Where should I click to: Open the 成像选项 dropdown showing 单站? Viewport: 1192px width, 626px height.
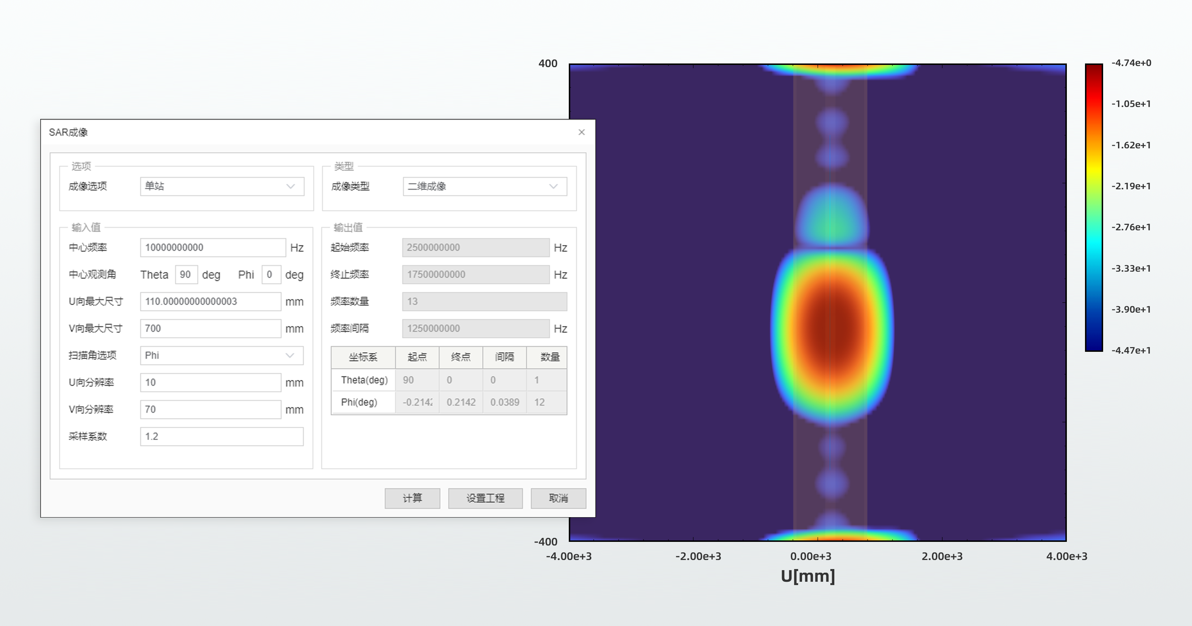[x=222, y=186]
